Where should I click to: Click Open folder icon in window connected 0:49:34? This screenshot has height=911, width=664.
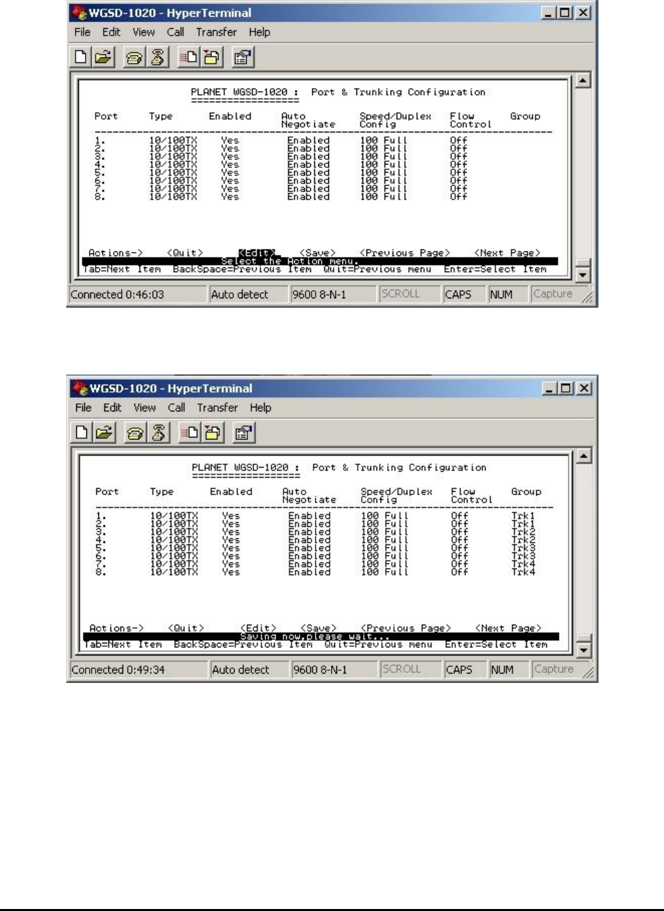(103, 433)
